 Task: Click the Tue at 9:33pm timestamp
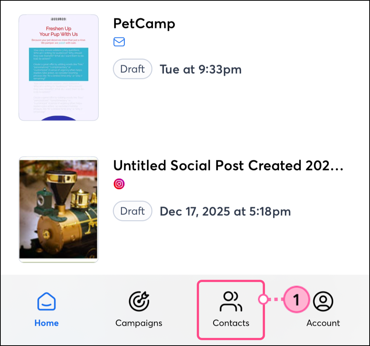[x=200, y=69]
